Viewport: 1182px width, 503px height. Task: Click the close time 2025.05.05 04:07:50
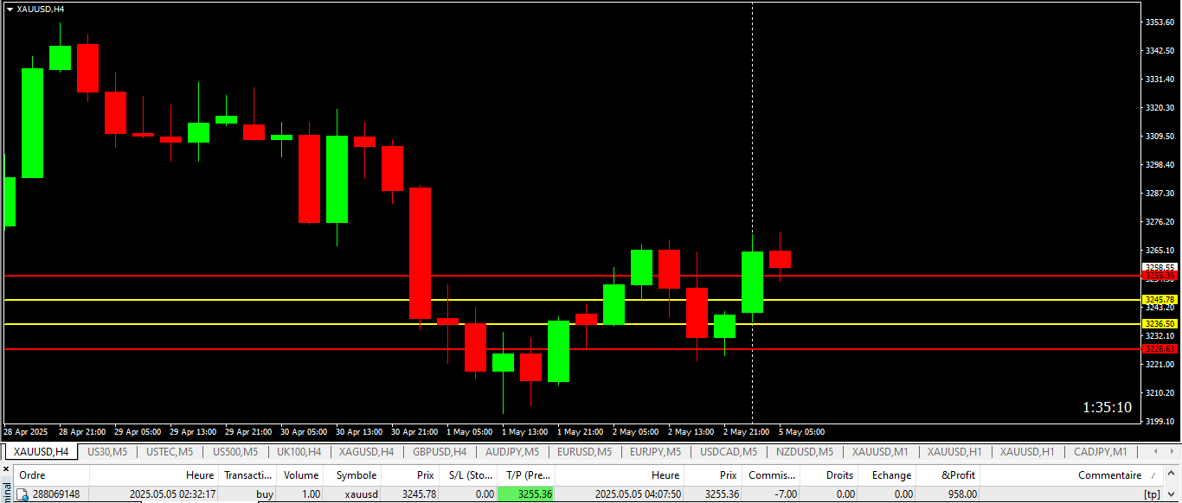pyautogui.click(x=638, y=494)
